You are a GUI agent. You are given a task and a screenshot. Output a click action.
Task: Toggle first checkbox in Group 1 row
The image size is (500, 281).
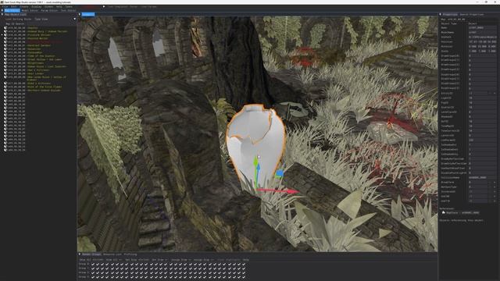93,269
